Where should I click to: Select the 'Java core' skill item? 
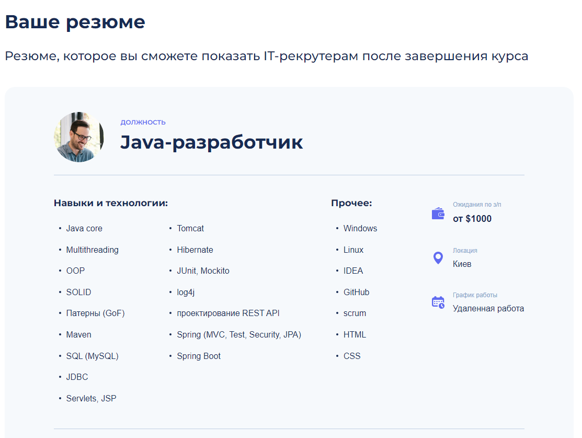coord(84,229)
